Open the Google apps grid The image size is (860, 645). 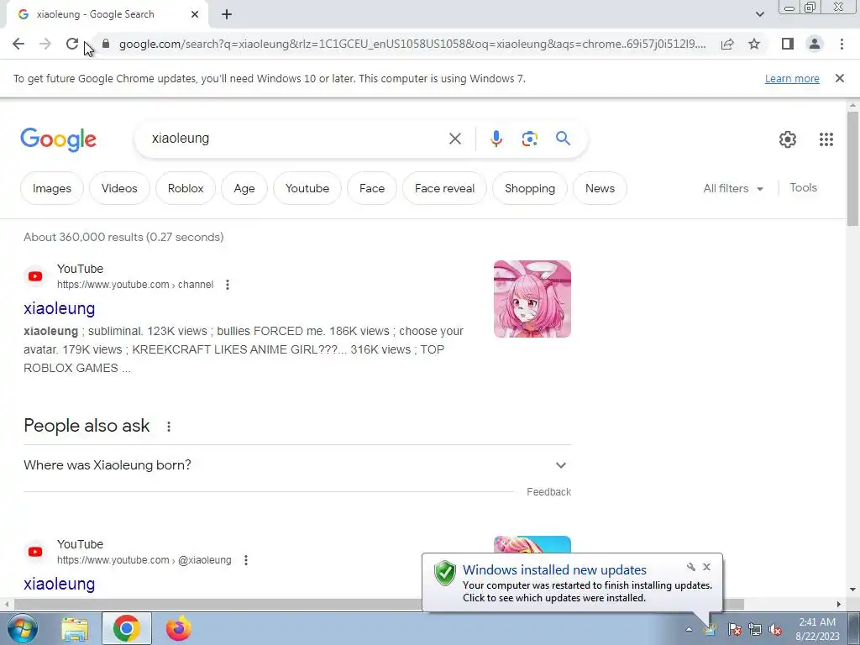(x=826, y=139)
